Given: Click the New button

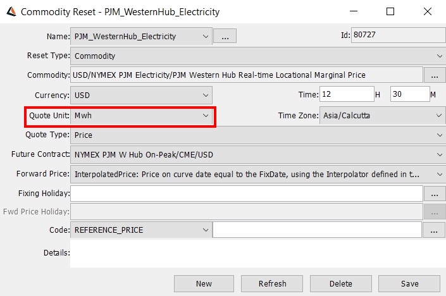Looking at the screenshot, I should 204,283.
